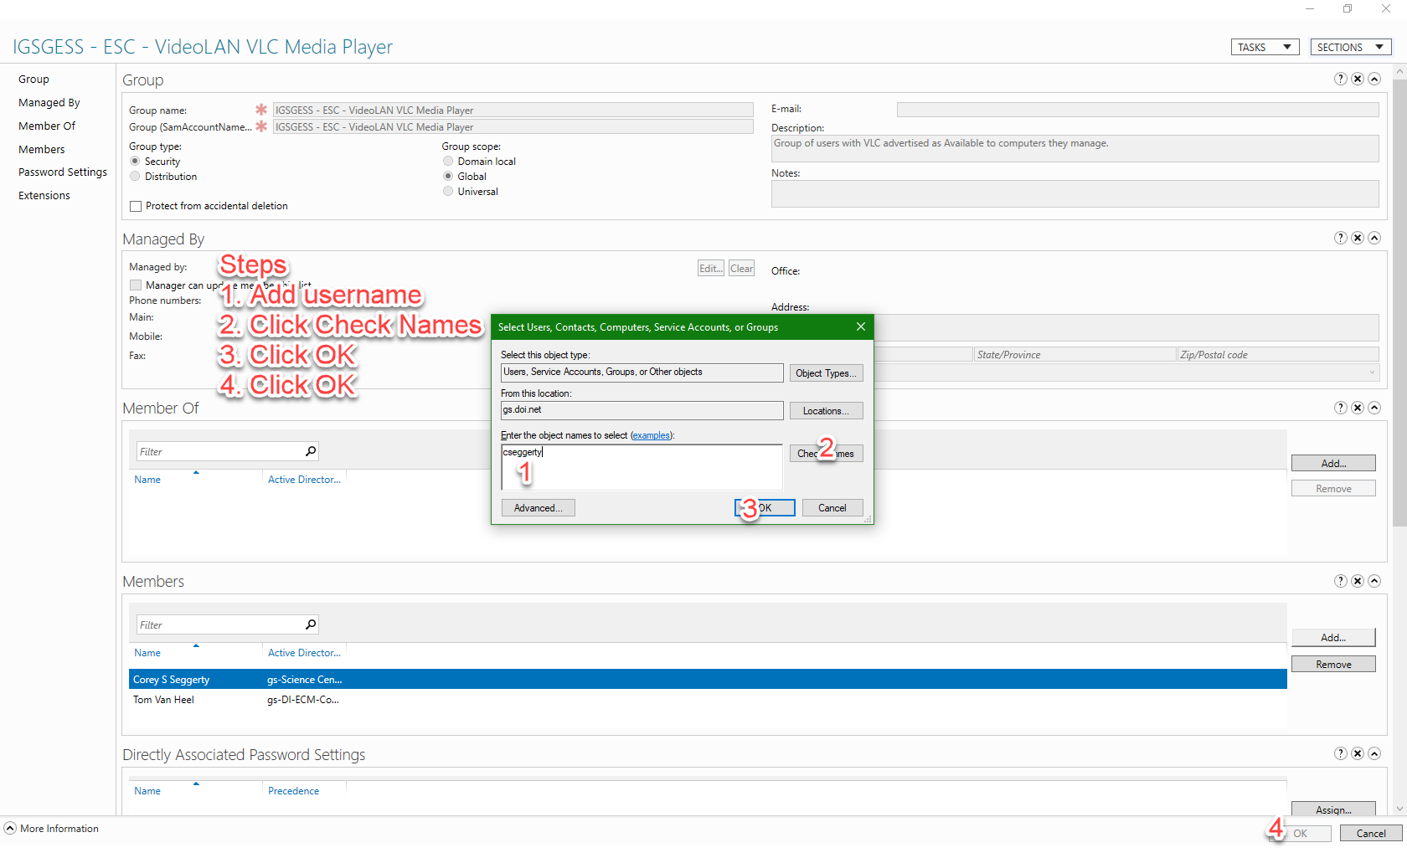Open the SECTIONS dropdown
1407x858 pixels.
click(1350, 47)
